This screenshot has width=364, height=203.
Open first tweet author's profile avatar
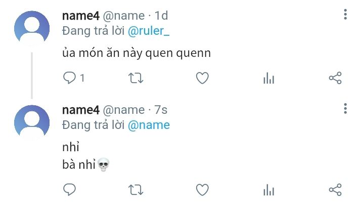(x=32, y=28)
